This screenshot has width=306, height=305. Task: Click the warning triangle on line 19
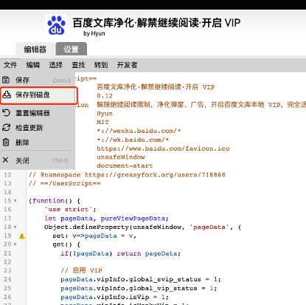22,236
